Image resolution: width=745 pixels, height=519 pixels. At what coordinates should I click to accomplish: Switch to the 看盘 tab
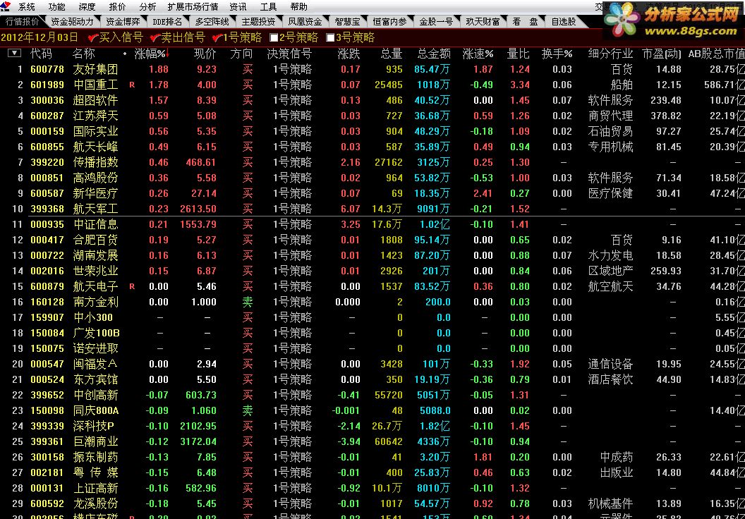tap(525, 22)
